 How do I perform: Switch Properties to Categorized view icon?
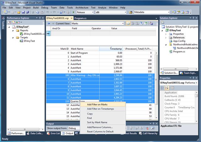162,88
